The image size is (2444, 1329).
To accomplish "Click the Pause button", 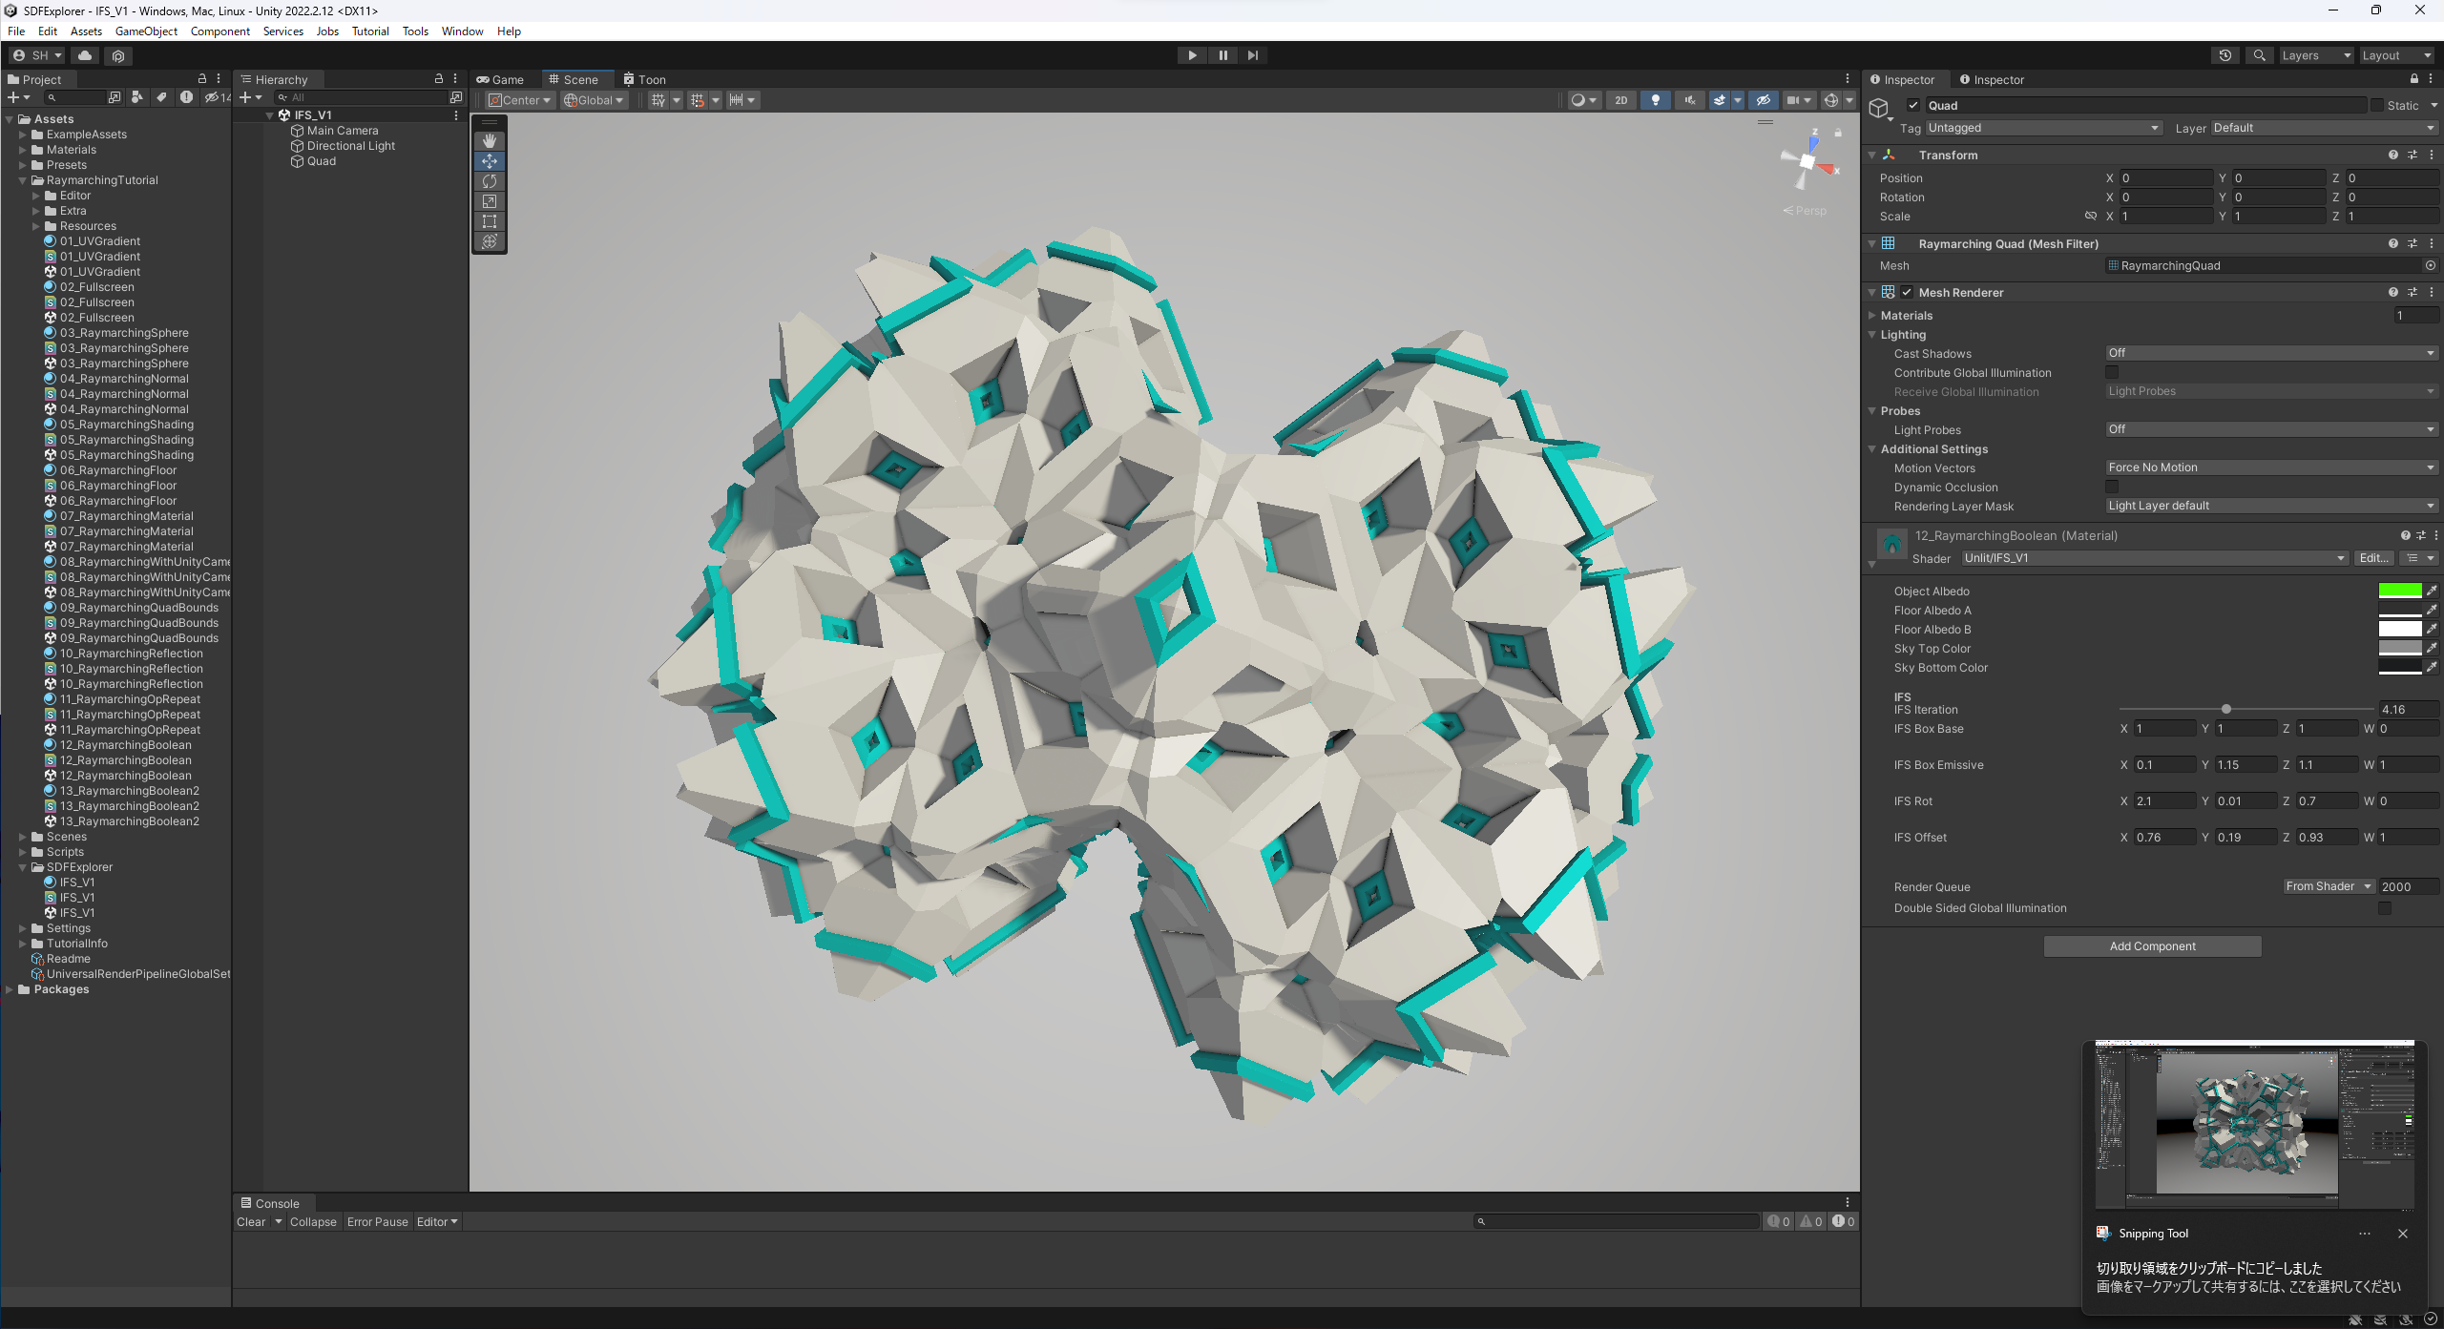I will coord(1222,55).
